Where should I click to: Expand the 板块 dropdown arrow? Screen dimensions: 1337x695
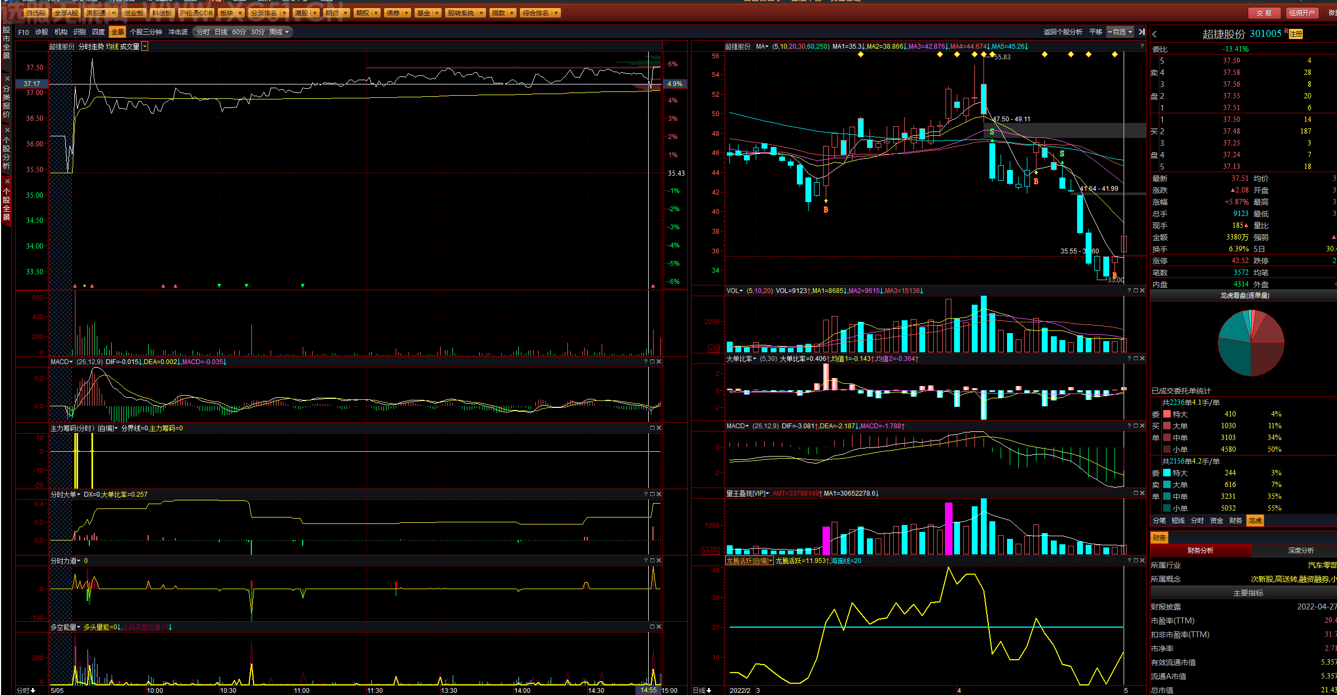tap(240, 13)
